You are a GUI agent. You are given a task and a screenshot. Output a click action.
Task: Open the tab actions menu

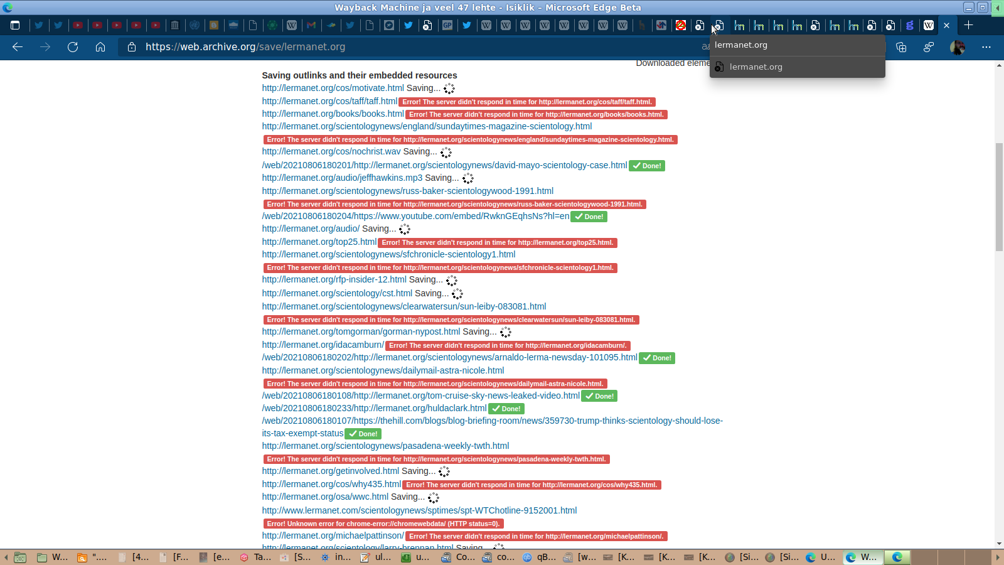(15, 25)
